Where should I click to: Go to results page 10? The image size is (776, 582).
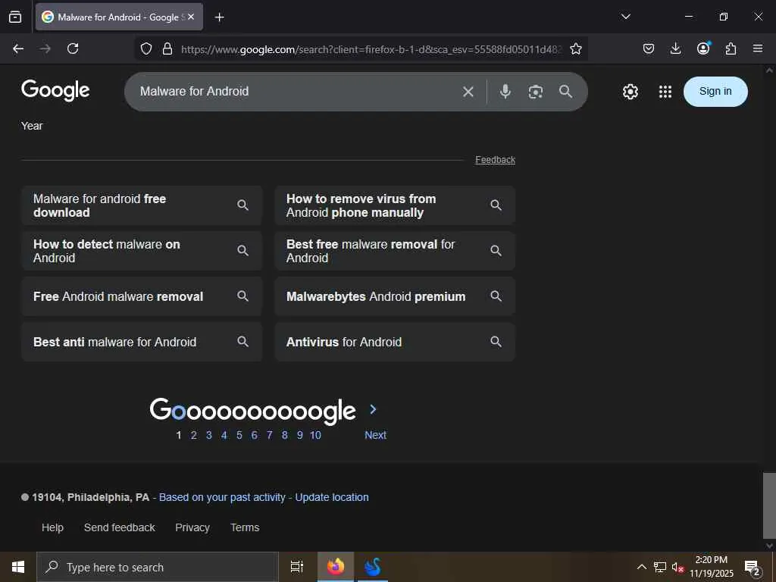click(315, 435)
